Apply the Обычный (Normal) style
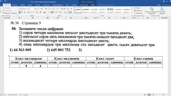Image resolution: width=171 pixels, height=96 pixels. (x=78, y=10)
